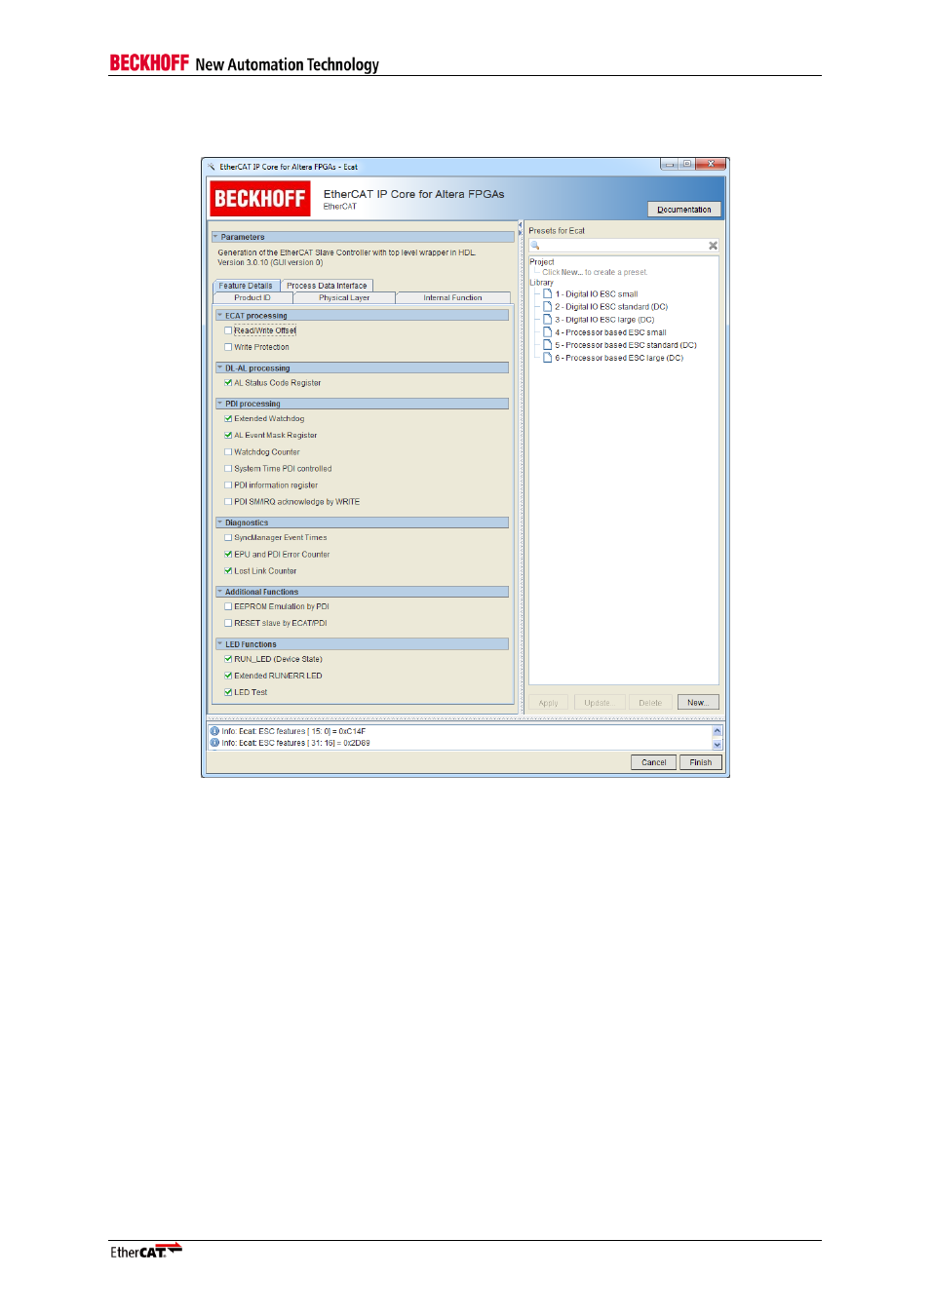
Task: Click the window title bar icon
Action: coord(211,167)
